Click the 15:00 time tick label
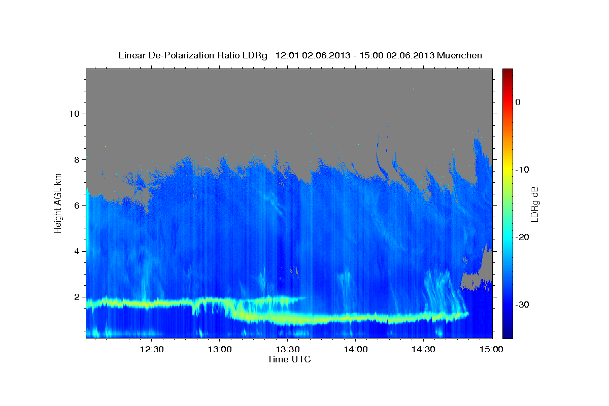Viewport: 609px width, 406px height. tap(491, 349)
